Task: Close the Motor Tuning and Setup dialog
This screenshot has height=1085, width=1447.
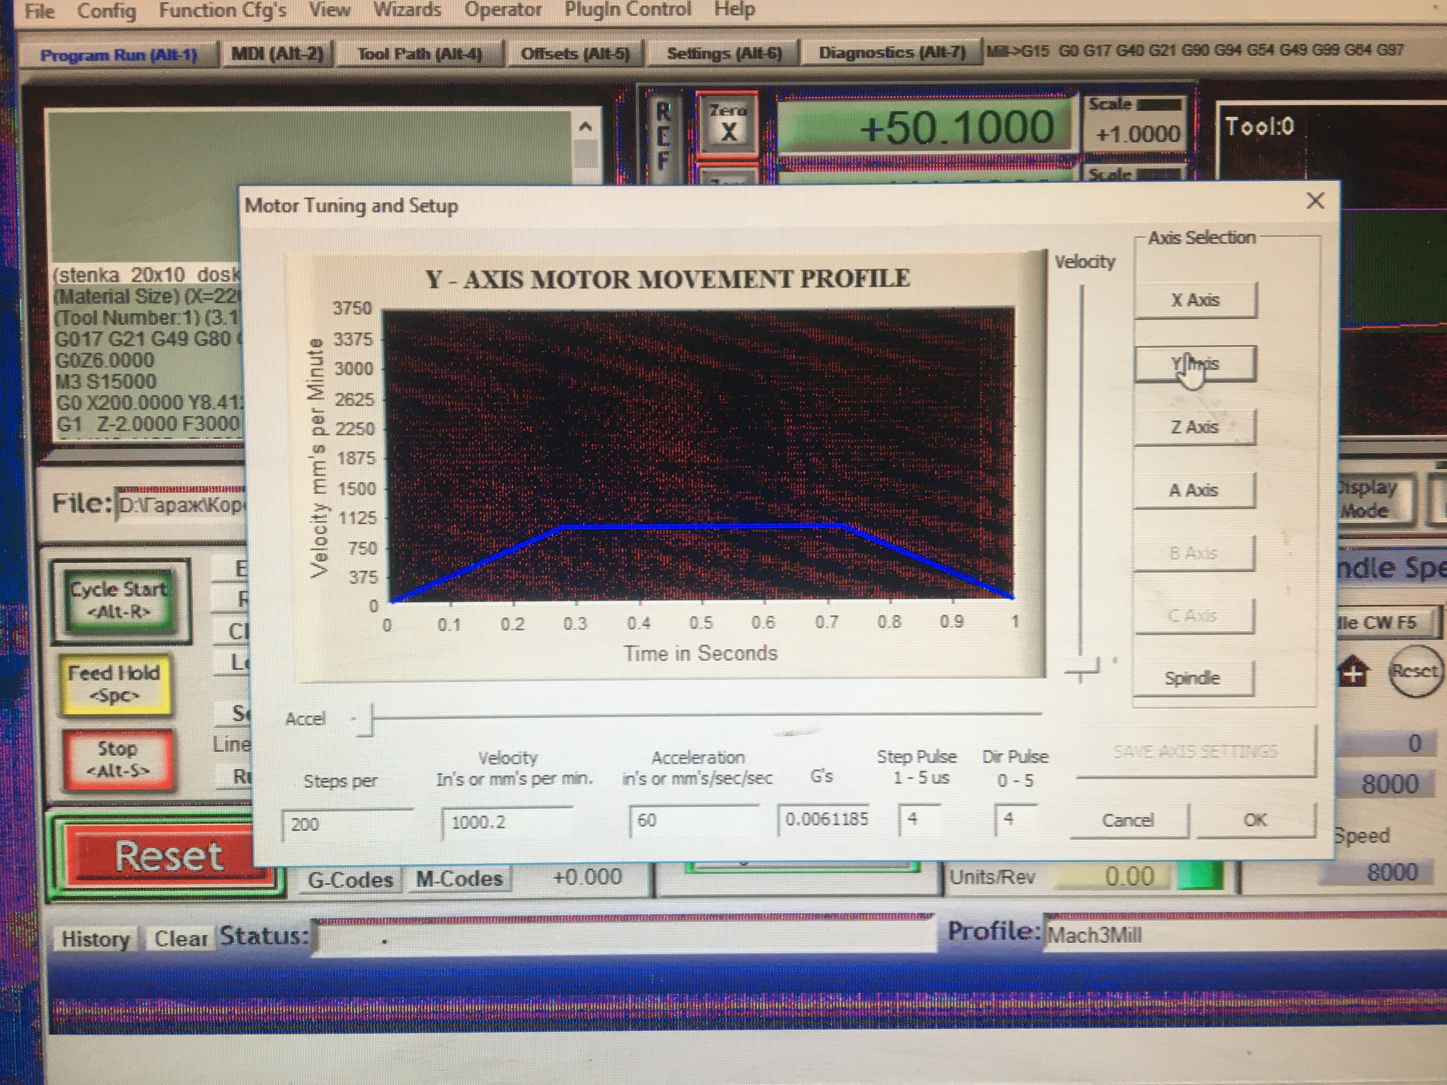Action: (1315, 201)
